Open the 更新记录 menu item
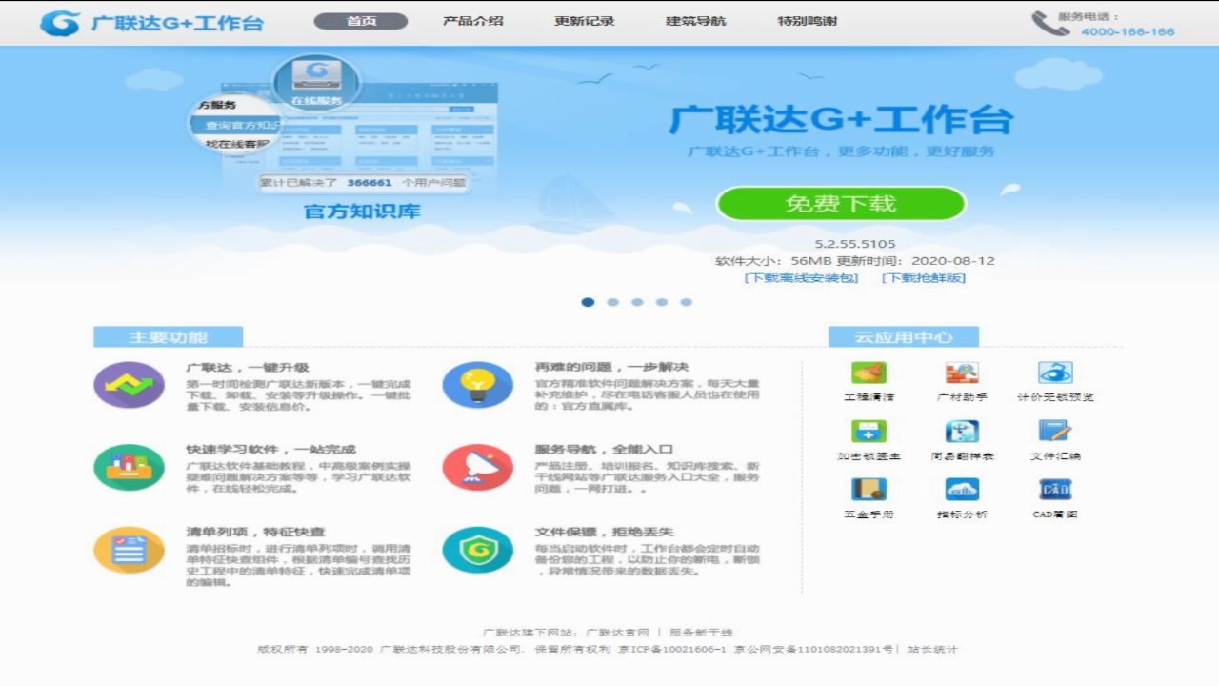Image resolution: width=1219 pixels, height=686 pixels. 585,21
